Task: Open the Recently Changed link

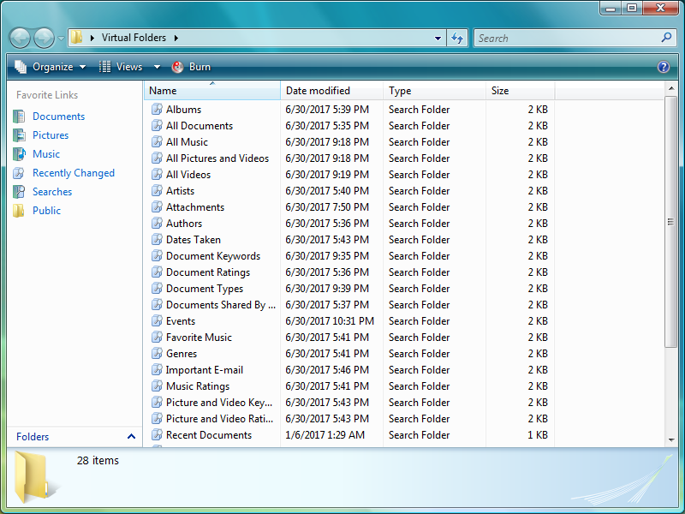Action: click(x=74, y=173)
